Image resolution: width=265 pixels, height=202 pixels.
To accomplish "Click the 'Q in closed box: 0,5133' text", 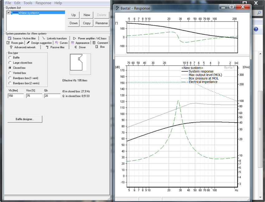I will (x=76, y=96).
